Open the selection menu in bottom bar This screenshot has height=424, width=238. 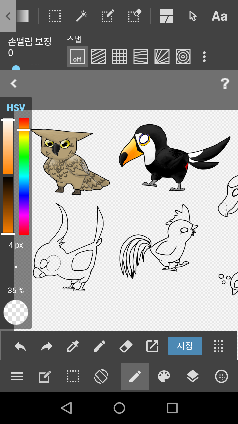click(x=73, y=377)
